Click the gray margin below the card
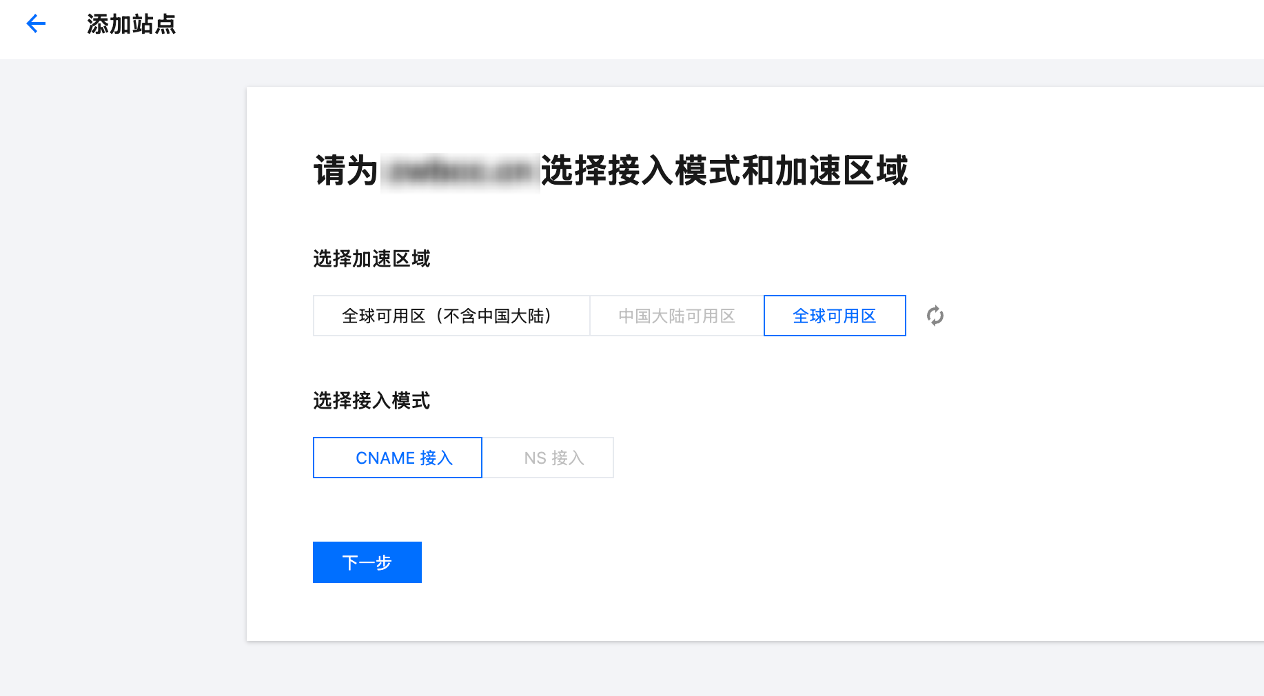Screen dimensions: 1264x696 tap(689, 668)
